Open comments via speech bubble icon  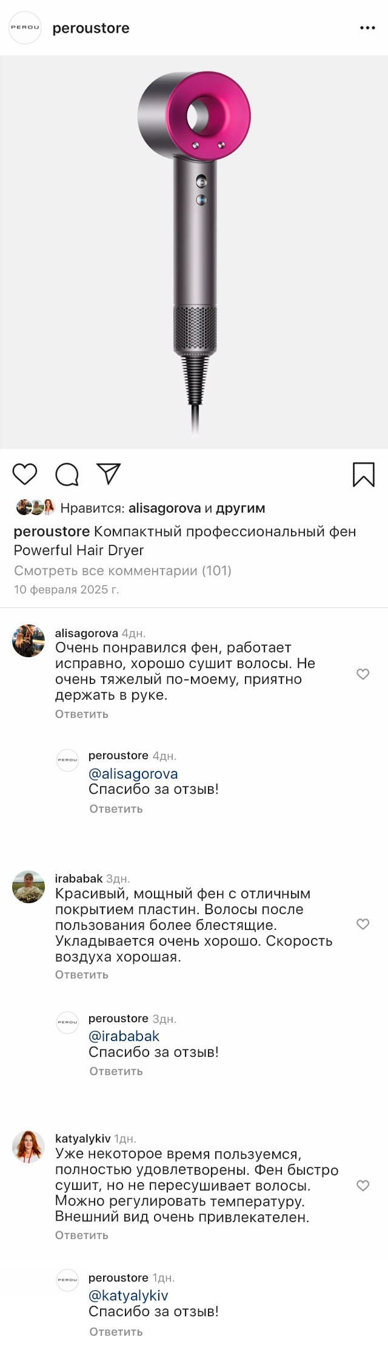click(67, 474)
